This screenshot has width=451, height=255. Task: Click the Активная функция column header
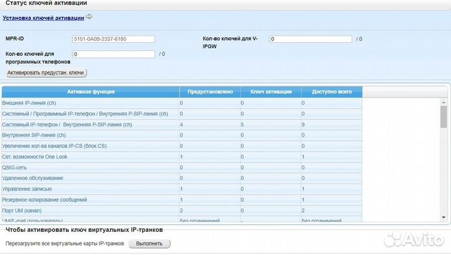(91, 91)
